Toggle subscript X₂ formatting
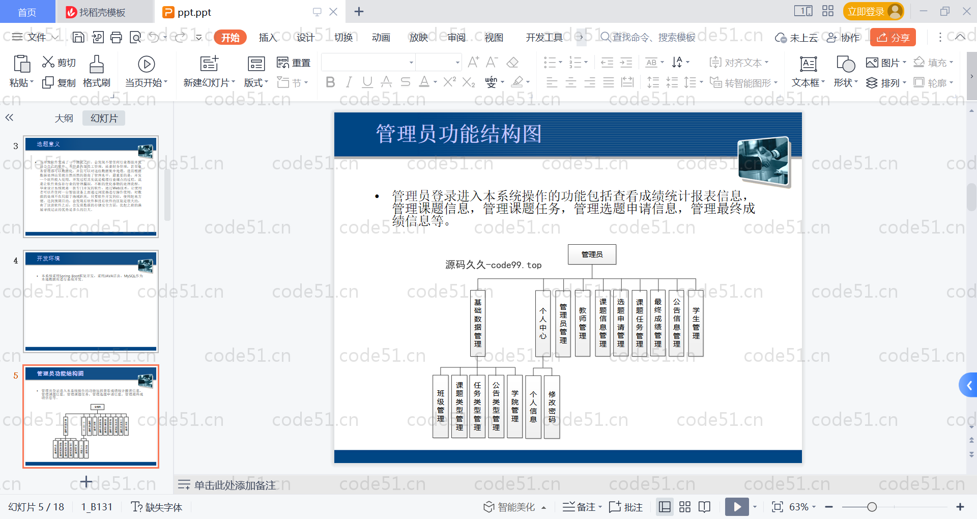 [469, 82]
